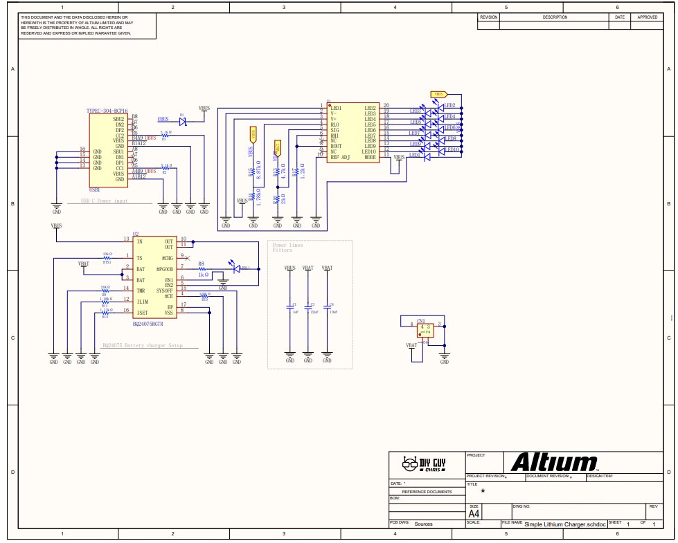This screenshot has height=543, width=678.
Task: Click the Altium logo in title block
Action: [x=554, y=462]
